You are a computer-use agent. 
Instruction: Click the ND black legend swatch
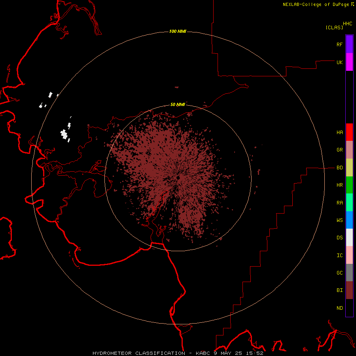click(x=349, y=308)
